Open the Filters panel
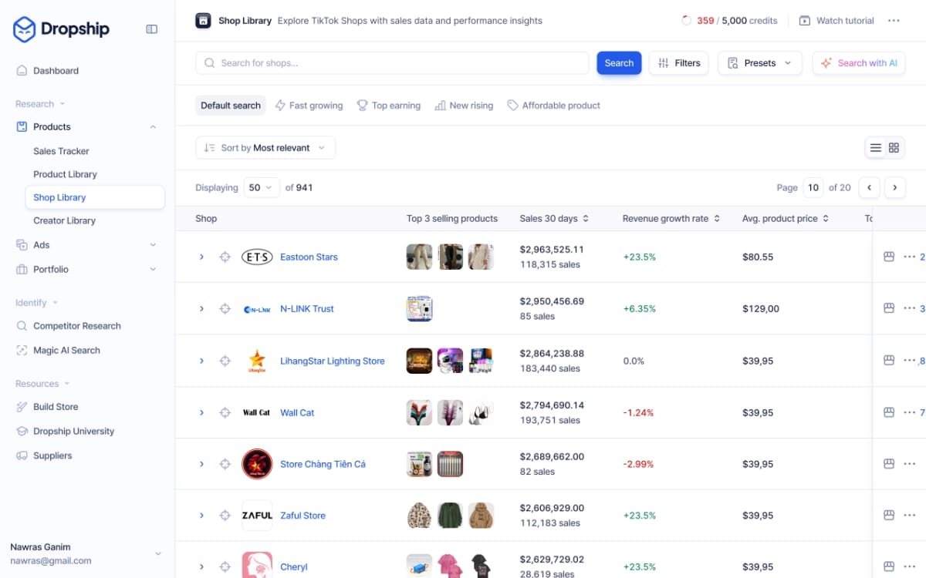The image size is (926, 578). click(679, 63)
